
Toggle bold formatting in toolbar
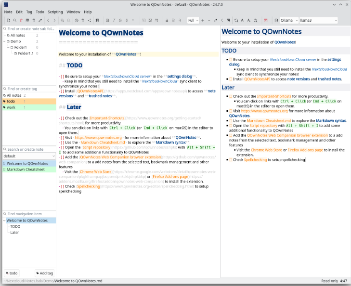[x=107, y=20]
